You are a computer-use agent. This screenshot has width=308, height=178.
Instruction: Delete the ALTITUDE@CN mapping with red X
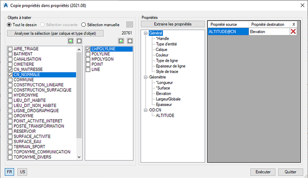point(293,31)
